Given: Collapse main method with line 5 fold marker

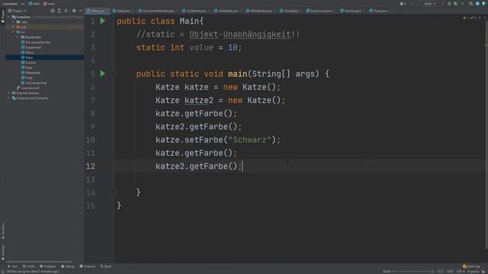Looking at the screenshot, I should (x=114, y=74).
